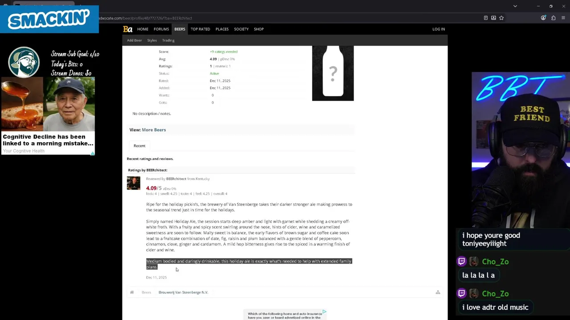
Task: Click 'Your Cognitive Health' ad source text
Action: pyautogui.click(x=24, y=151)
